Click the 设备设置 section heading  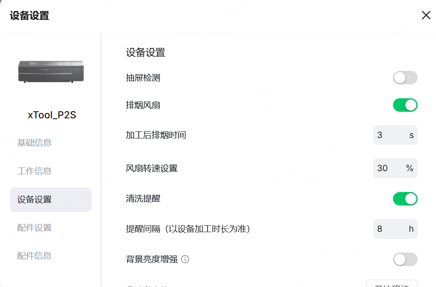(145, 52)
